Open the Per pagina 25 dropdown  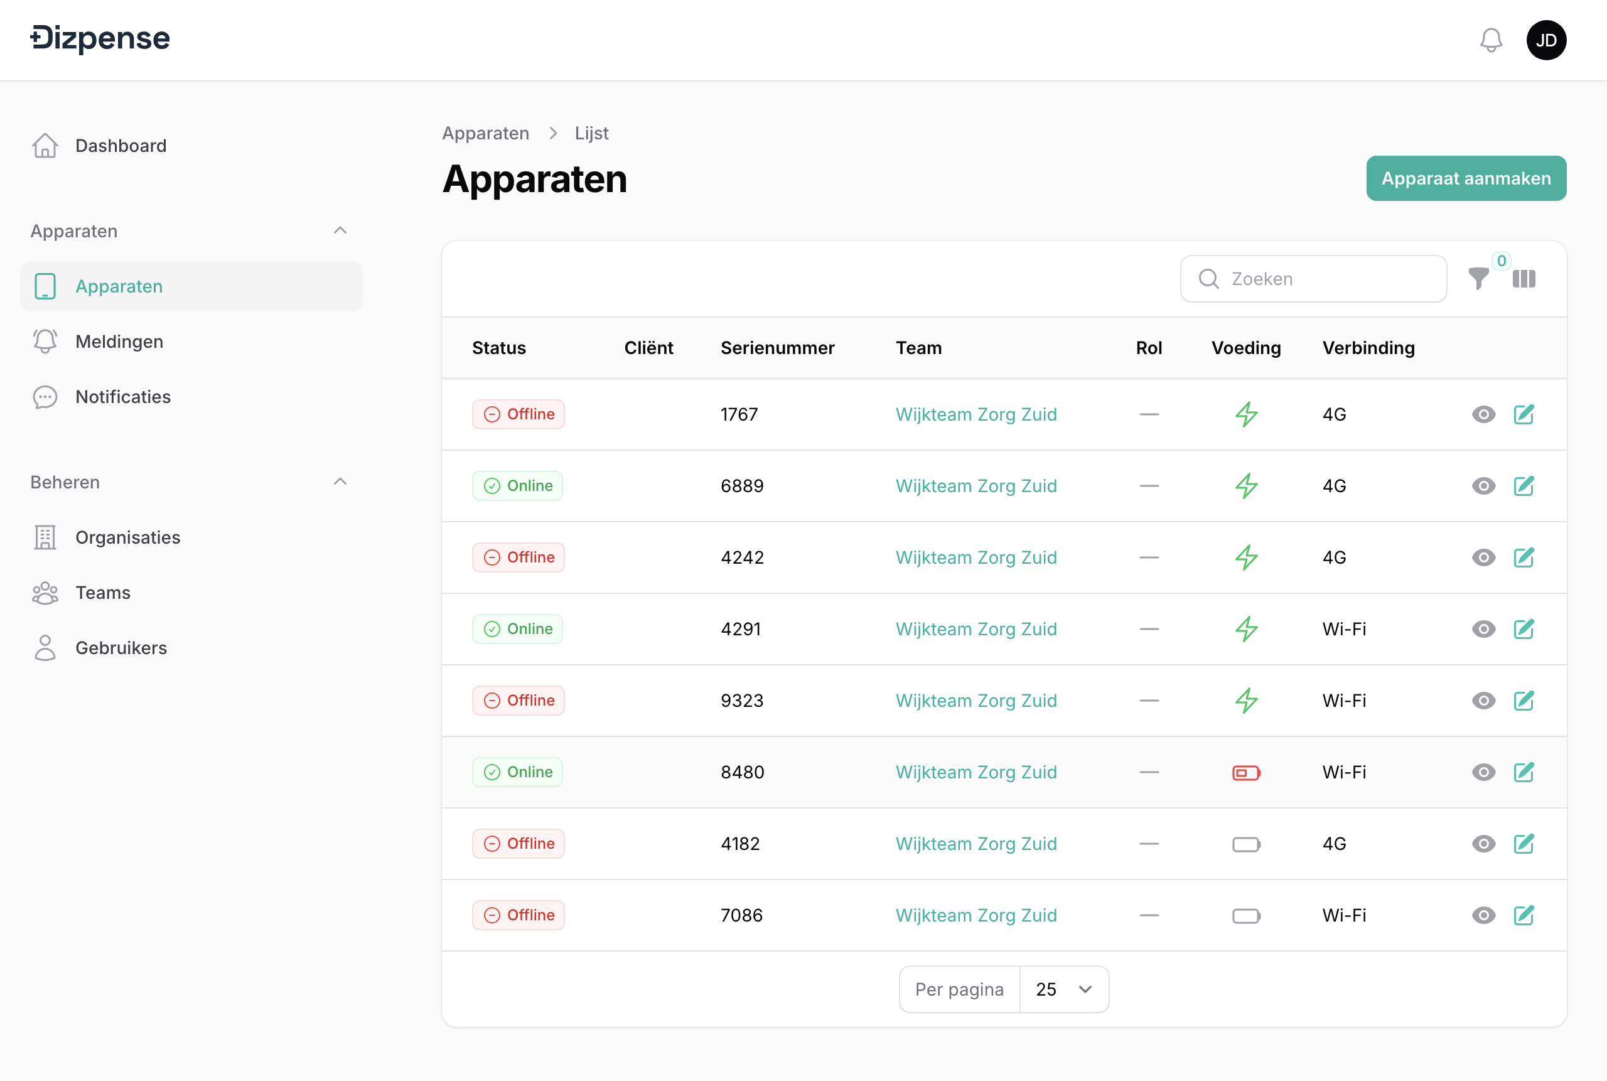click(1063, 989)
